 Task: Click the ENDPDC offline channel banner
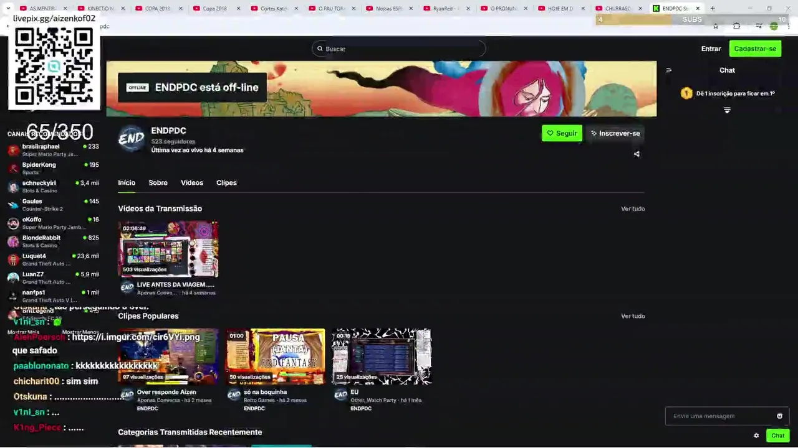tap(381, 88)
